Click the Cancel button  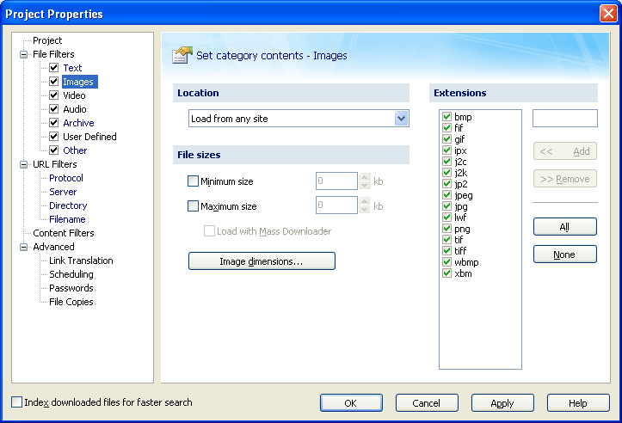pos(427,402)
